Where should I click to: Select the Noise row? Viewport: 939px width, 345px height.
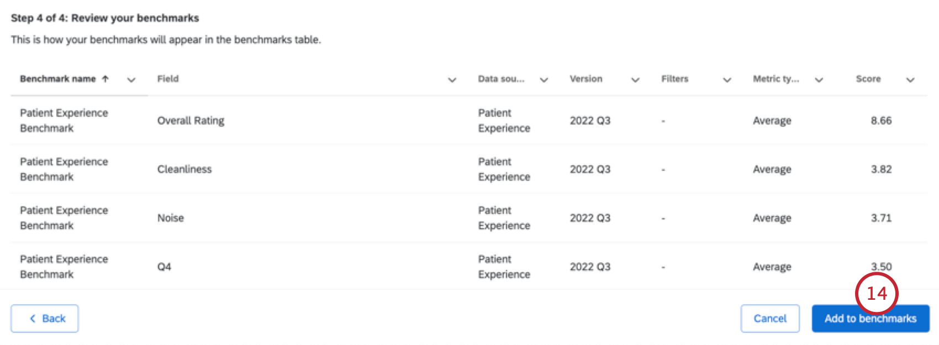point(171,218)
